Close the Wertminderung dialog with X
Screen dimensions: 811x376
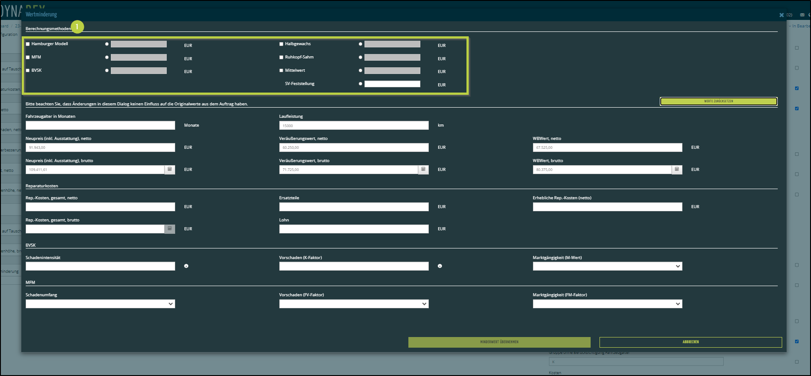coord(781,15)
